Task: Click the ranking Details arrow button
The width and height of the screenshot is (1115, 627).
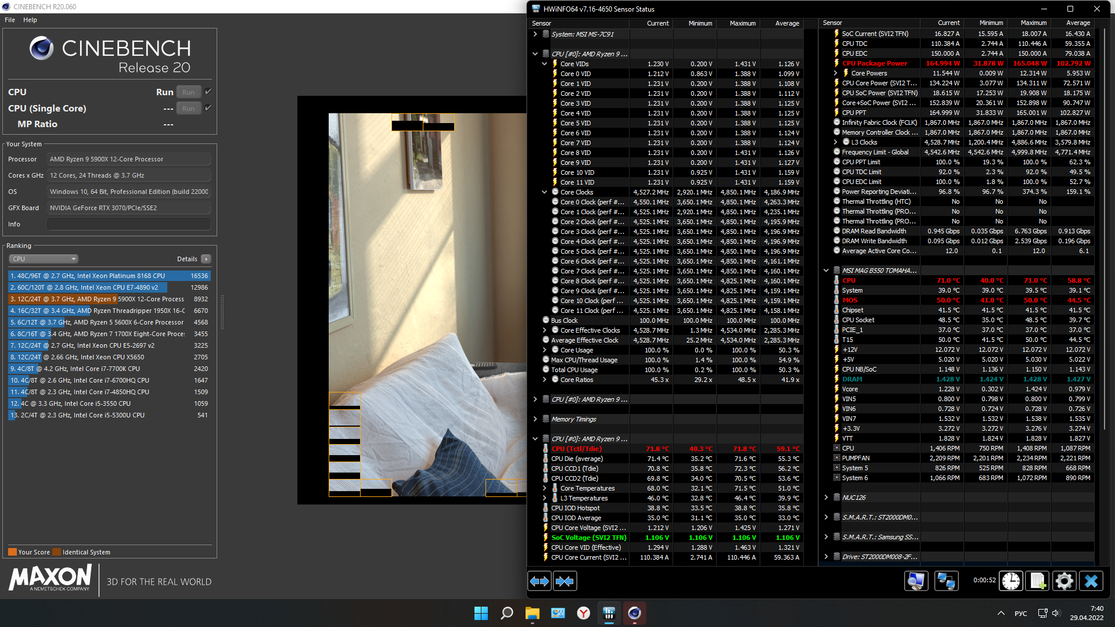Action: [x=206, y=259]
